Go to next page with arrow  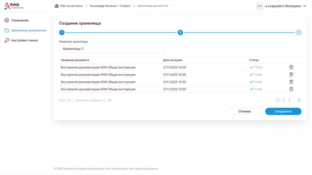[x=299, y=100]
